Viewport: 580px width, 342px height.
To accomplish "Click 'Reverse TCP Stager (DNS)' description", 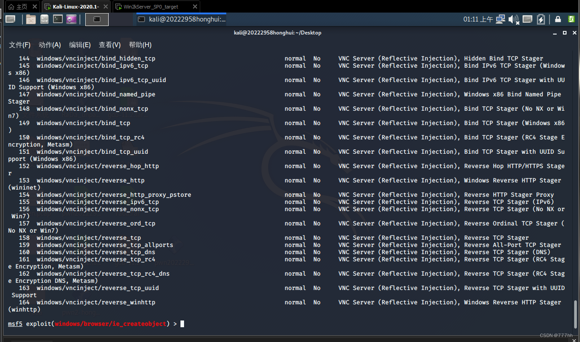I will coord(507,252).
